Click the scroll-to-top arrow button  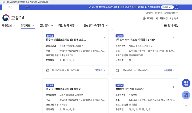(x=186, y=107)
